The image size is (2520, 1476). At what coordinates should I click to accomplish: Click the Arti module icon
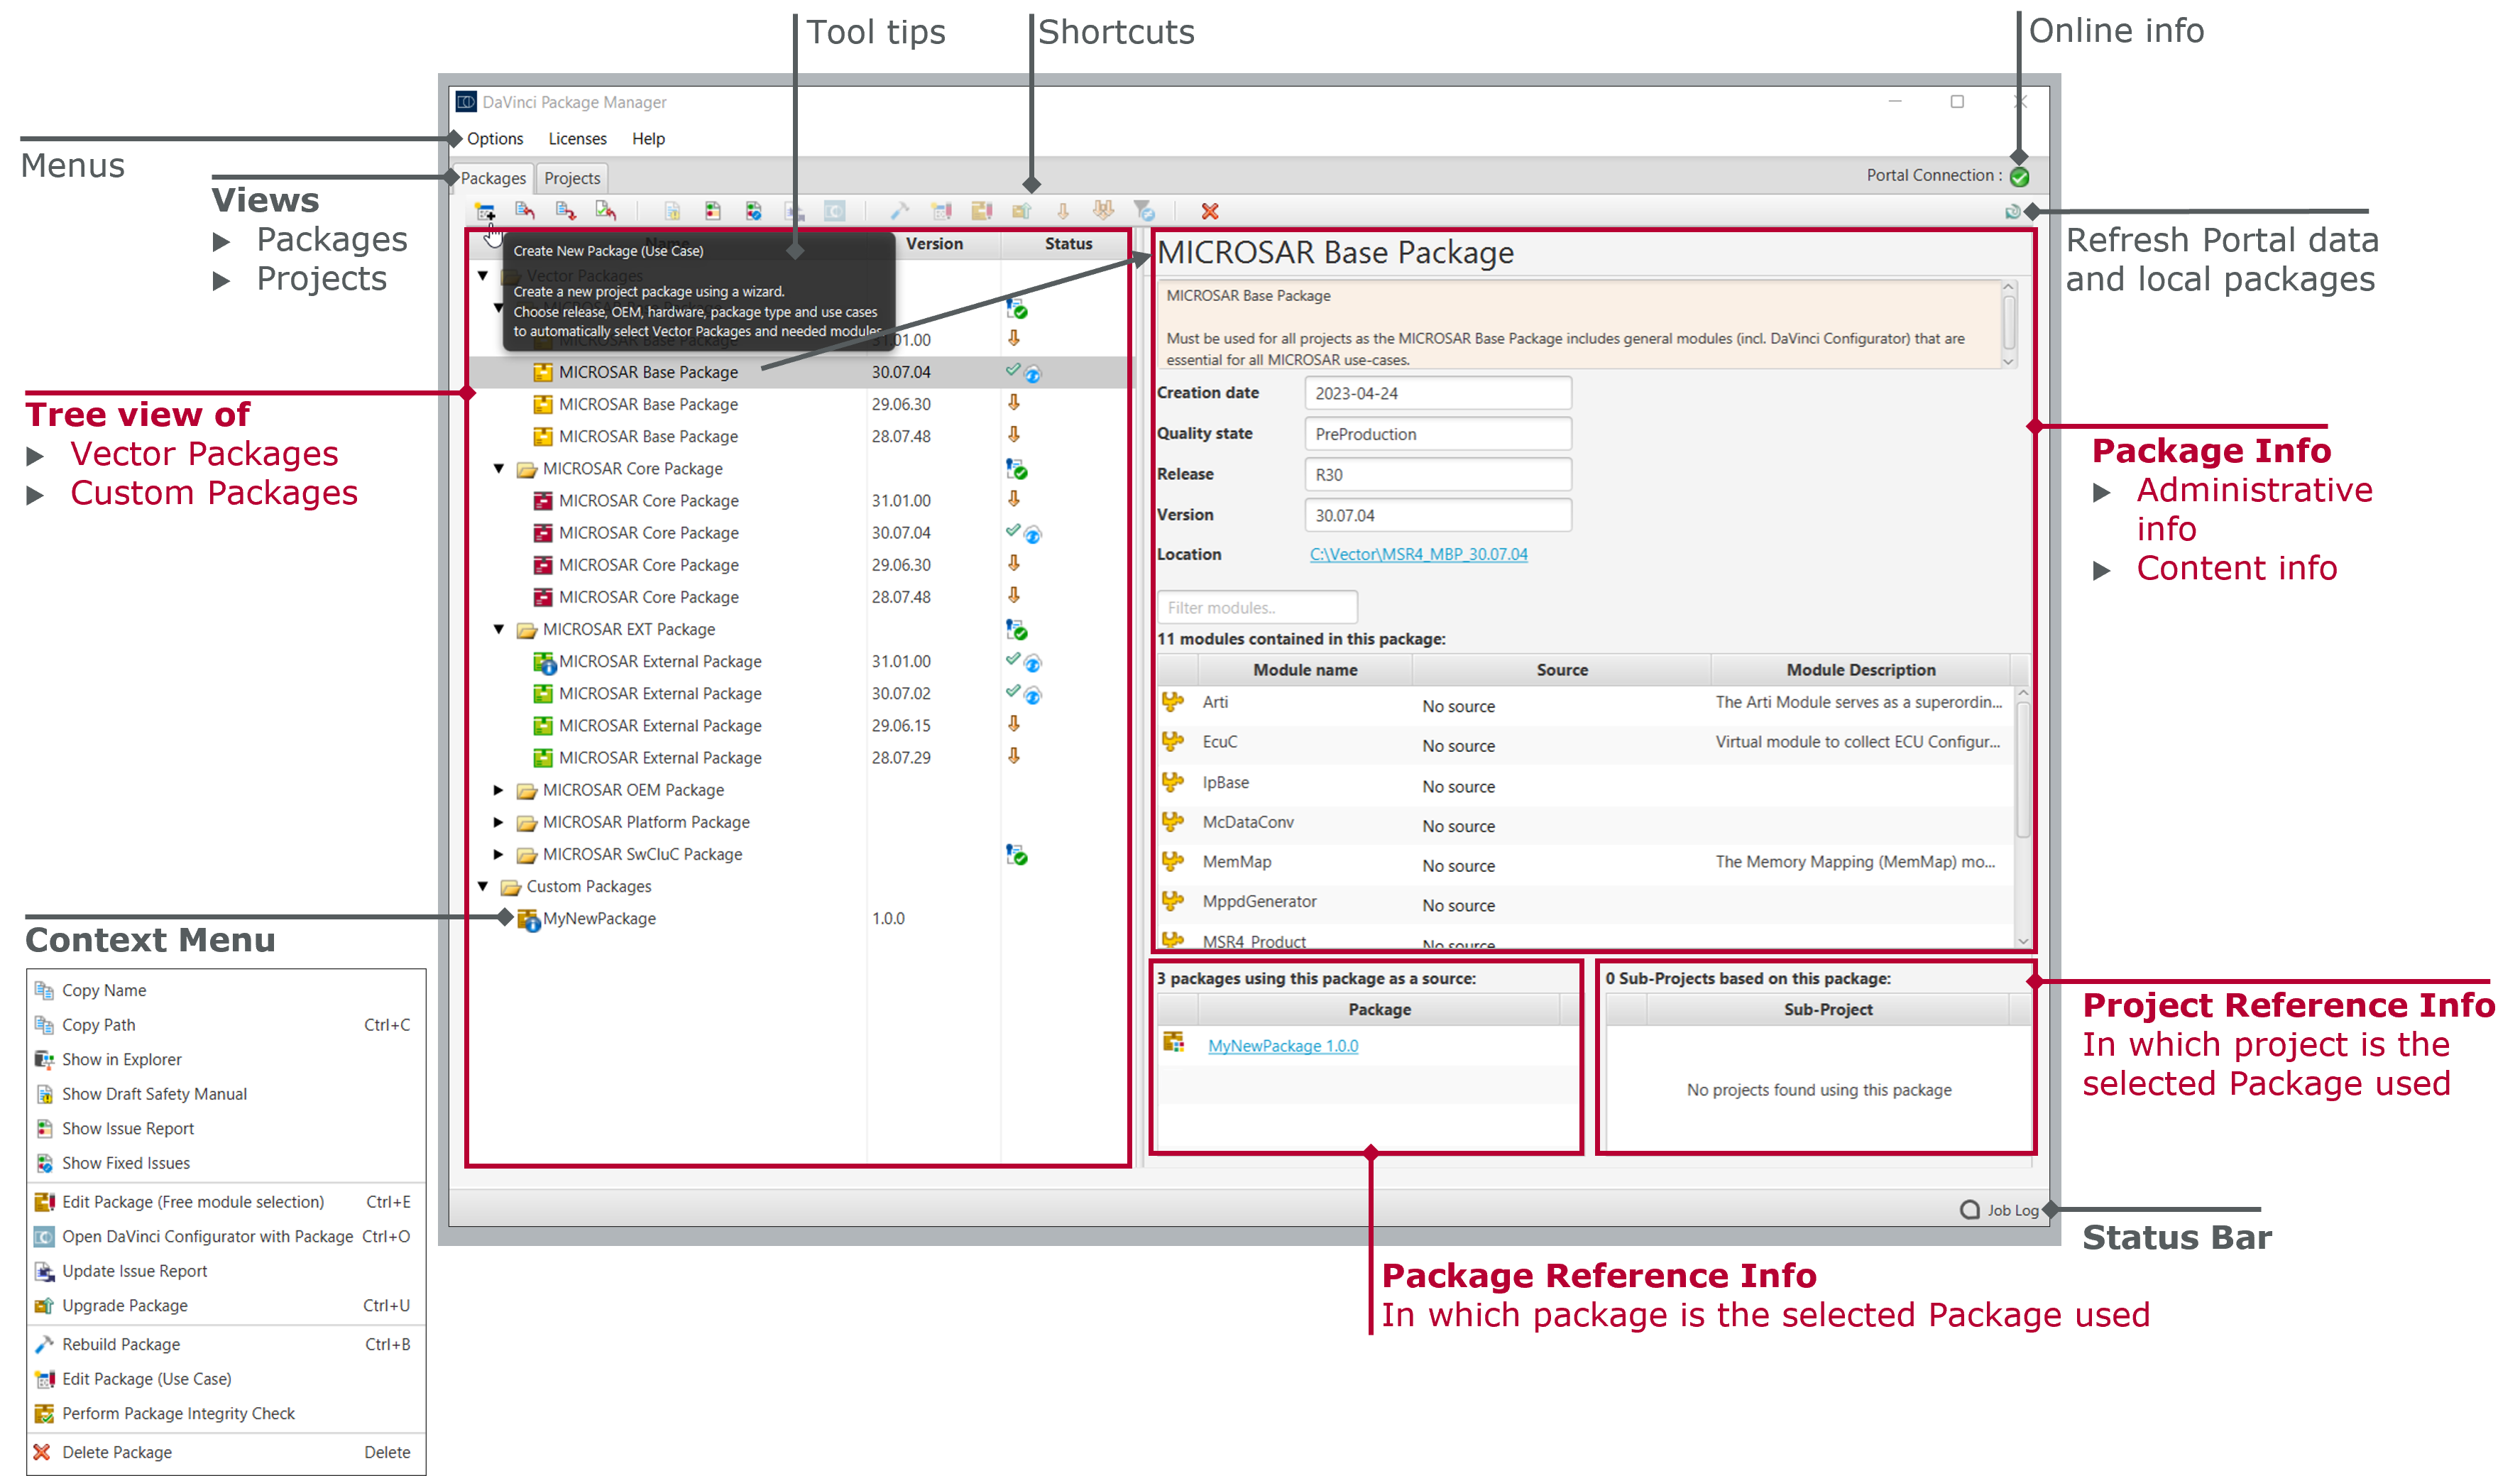[x=1173, y=702]
